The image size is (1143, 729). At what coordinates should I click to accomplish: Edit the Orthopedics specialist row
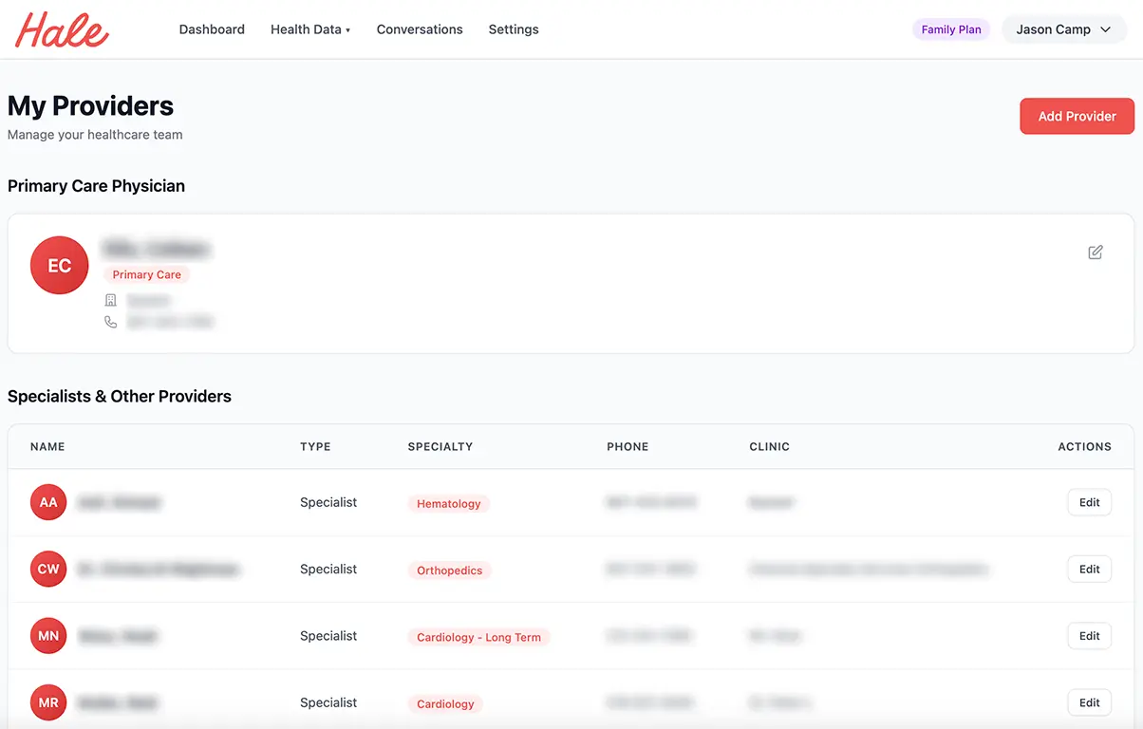[1090, 570]
